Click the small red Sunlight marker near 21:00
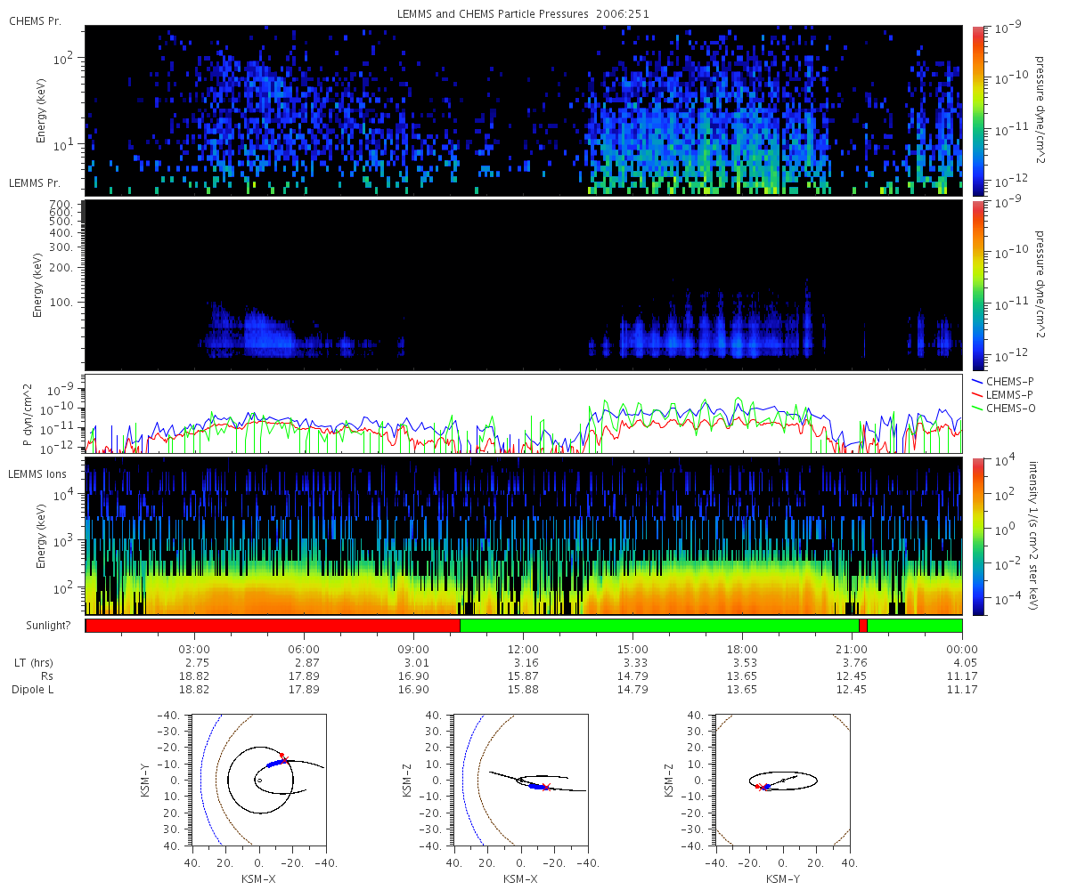1069x890 pixels. click(x=863, y=626)
